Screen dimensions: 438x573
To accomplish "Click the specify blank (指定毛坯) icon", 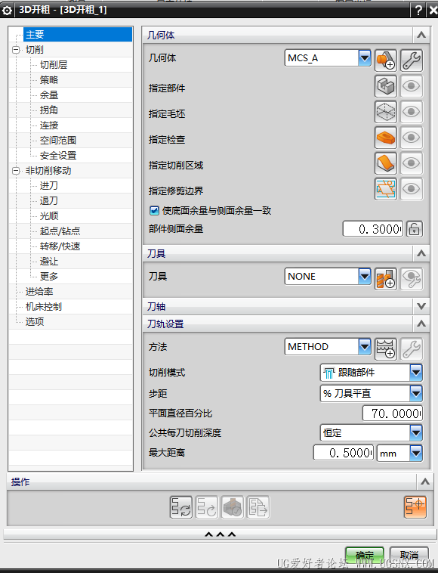I will [x=386, y=112].
